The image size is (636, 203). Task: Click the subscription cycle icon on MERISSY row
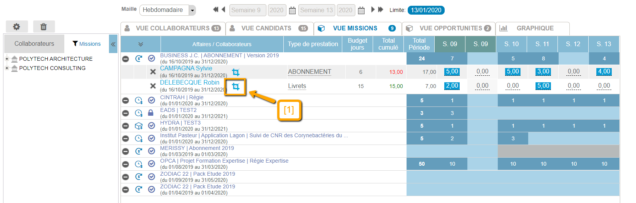tap(139, 151)
